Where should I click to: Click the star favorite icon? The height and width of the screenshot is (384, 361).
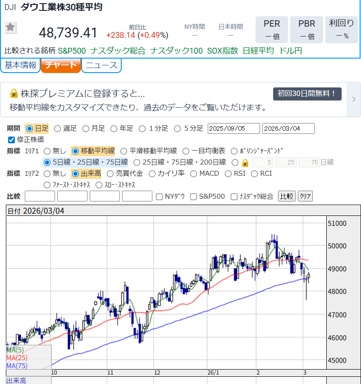click(11, 27)
